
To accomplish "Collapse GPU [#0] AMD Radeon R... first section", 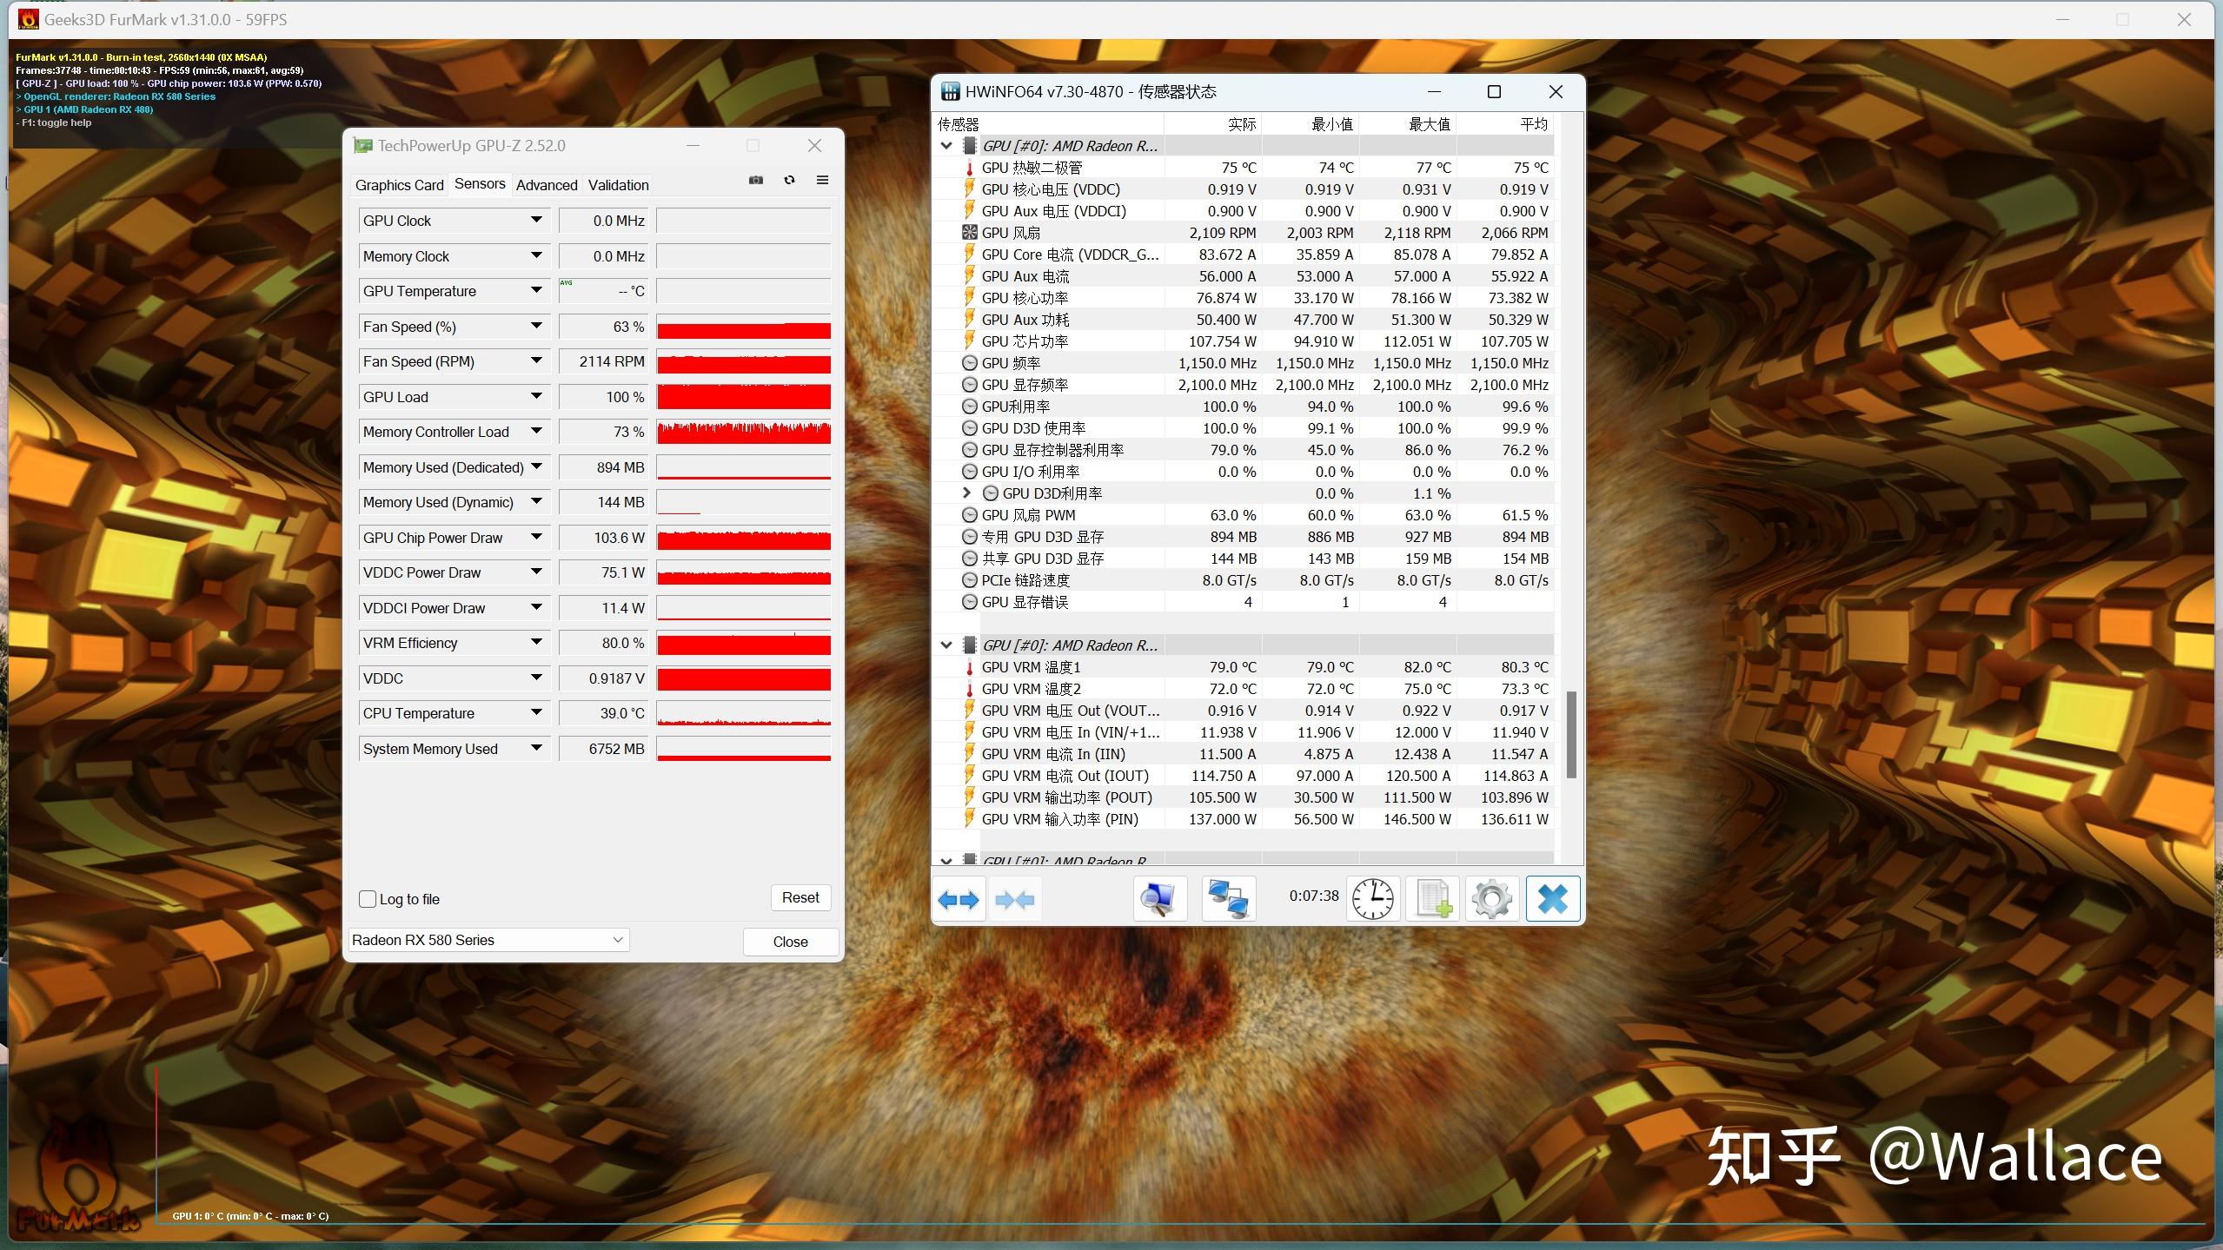I will [946, 145].
